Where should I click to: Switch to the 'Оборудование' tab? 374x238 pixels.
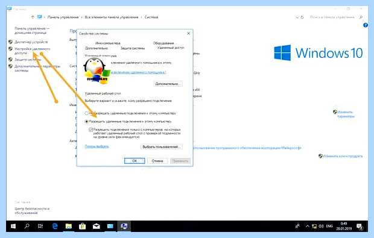(x=163, y=43)
